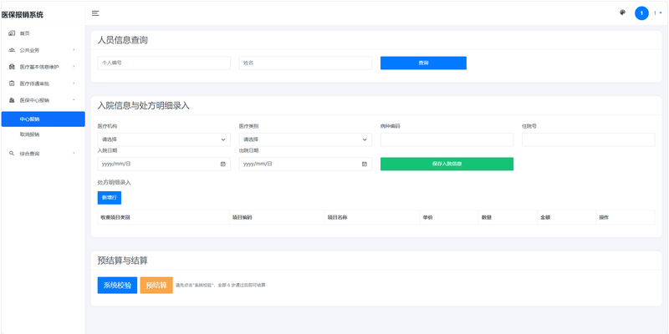Click the 入院信息与处方明细录入 heading

click(x=143, y=106)
